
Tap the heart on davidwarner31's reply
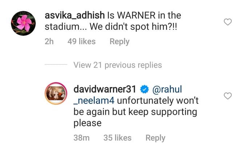pos(228,96)
